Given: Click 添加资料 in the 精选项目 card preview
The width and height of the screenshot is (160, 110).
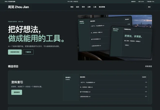Looking at the screenshot, I should tap(144, 77).
